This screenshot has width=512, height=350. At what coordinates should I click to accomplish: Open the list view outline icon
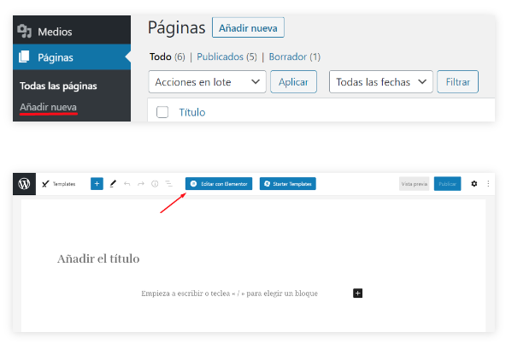168,184
